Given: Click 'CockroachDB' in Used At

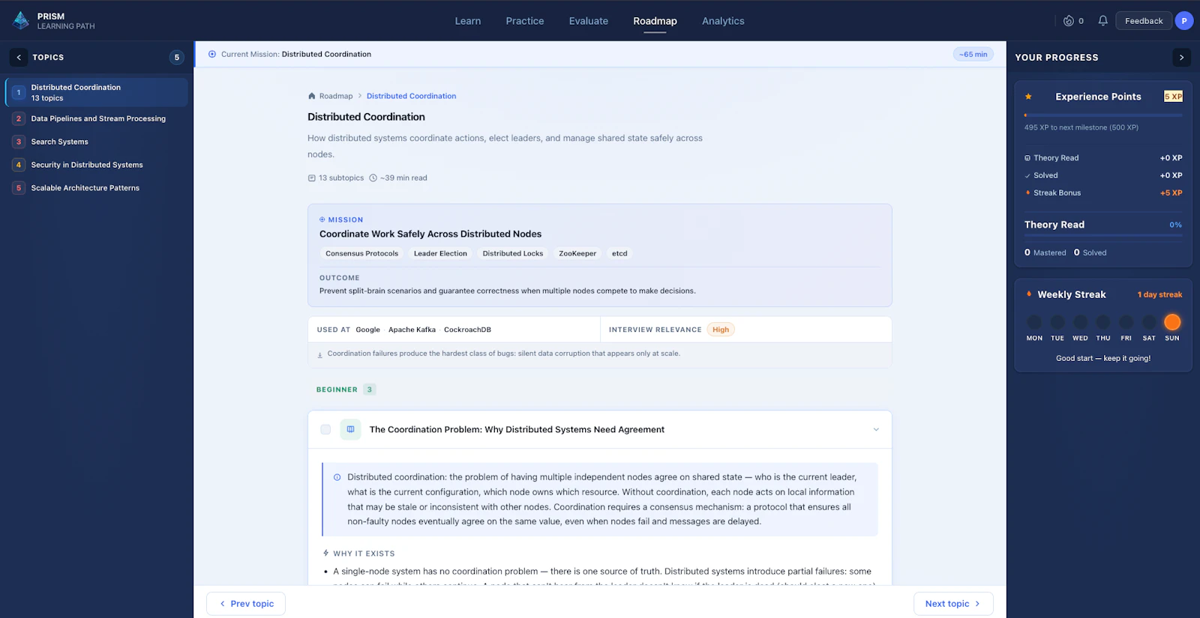Looking at the screenshot, I should pyautogui.click(x=467, y=330).
